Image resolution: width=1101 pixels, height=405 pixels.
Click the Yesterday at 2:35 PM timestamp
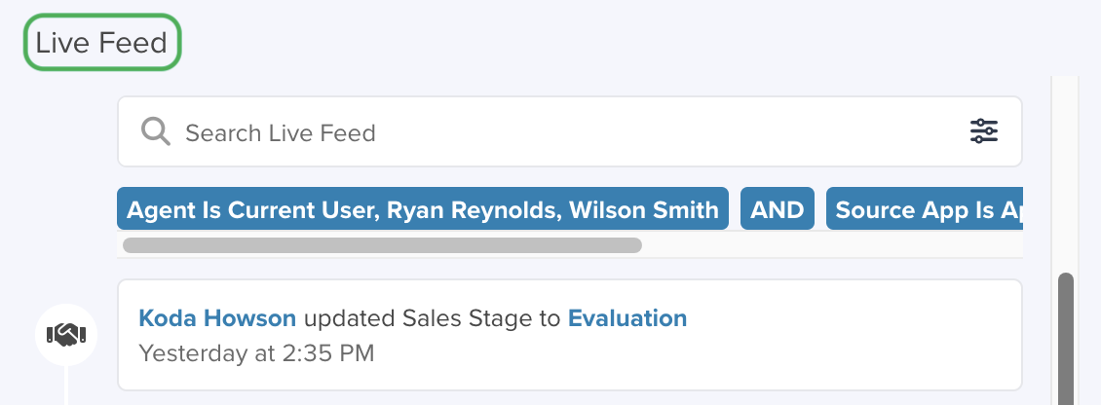click(256, 353)
